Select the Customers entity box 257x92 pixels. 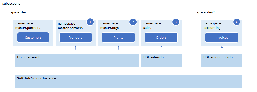(33, 37)
